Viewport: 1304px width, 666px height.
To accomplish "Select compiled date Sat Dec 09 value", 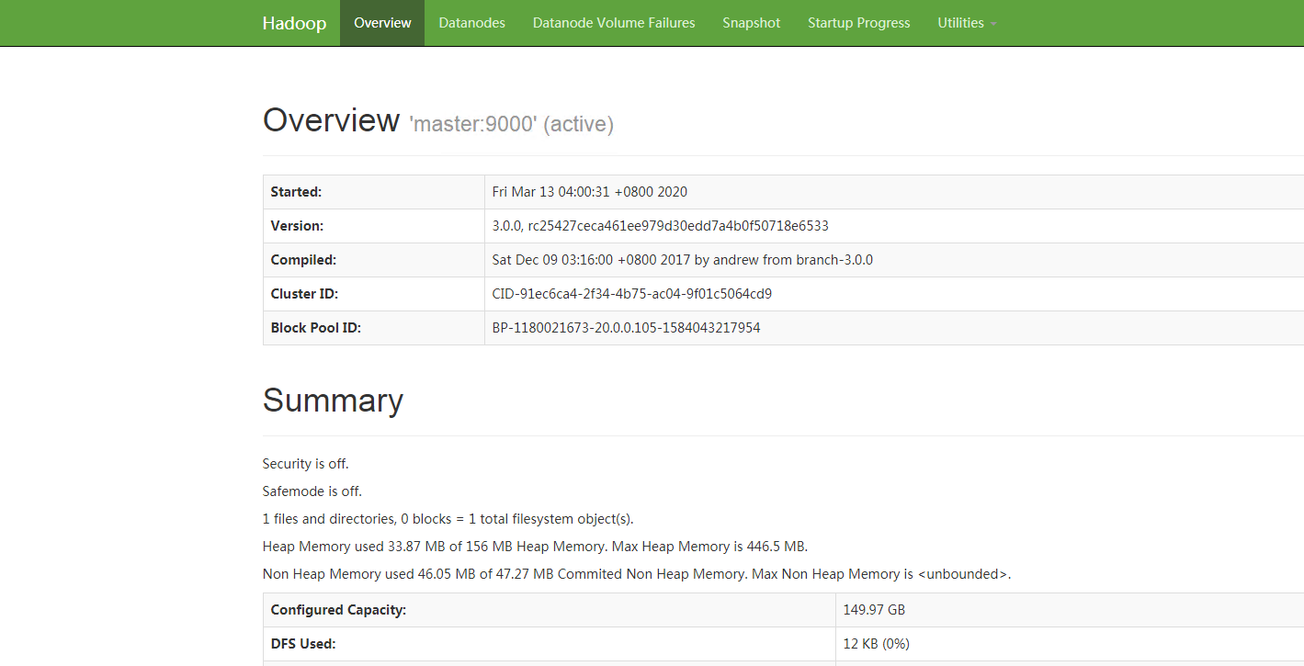I will click(683, 260).
